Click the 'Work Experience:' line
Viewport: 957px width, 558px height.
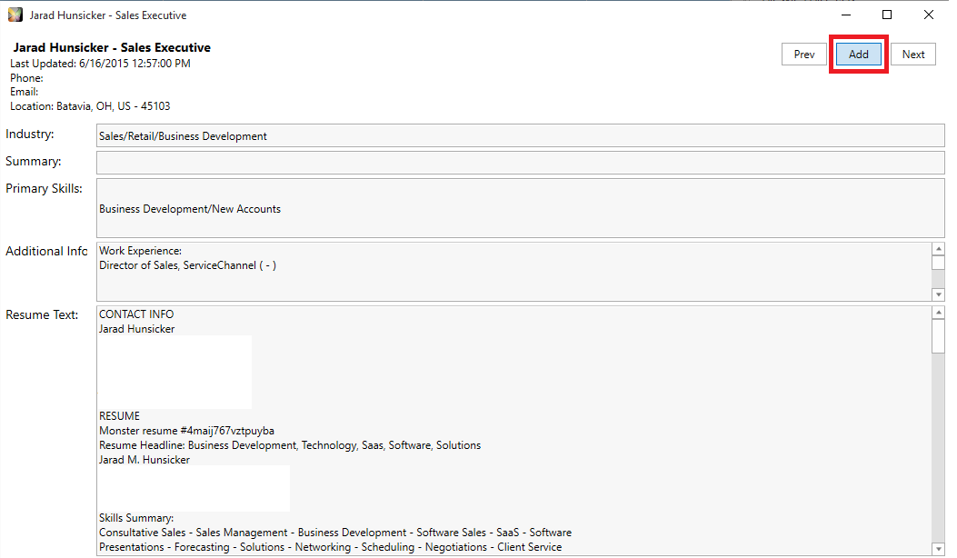[x=140, y=251]
